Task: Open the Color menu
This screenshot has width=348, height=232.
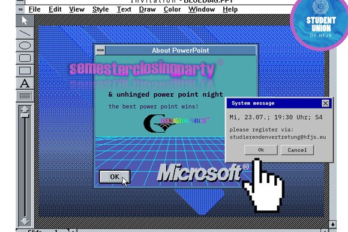Action: (172, 10)
